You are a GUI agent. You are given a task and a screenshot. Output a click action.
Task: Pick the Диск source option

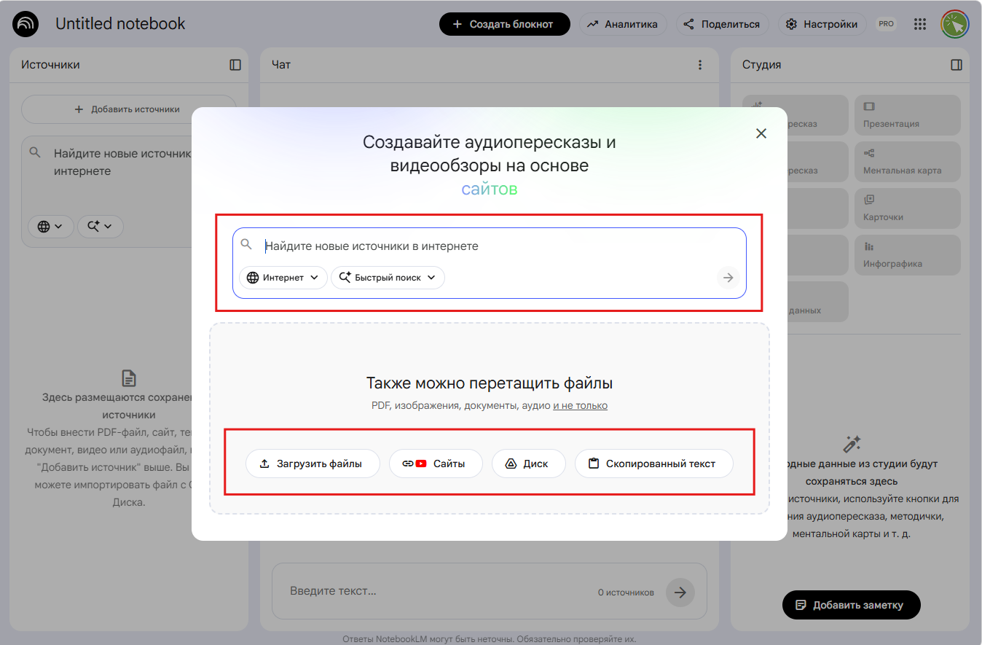[x=528, y=464]
